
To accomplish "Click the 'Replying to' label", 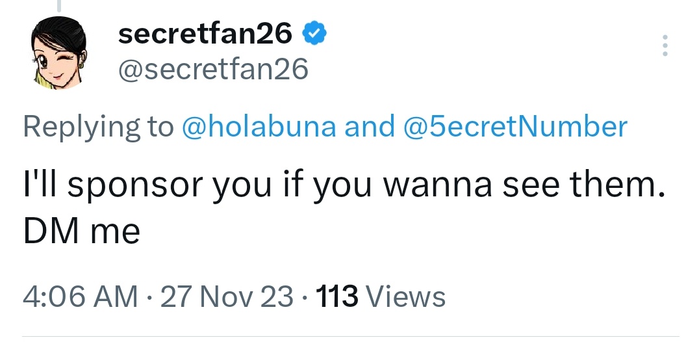I will [x=98, y=127].
